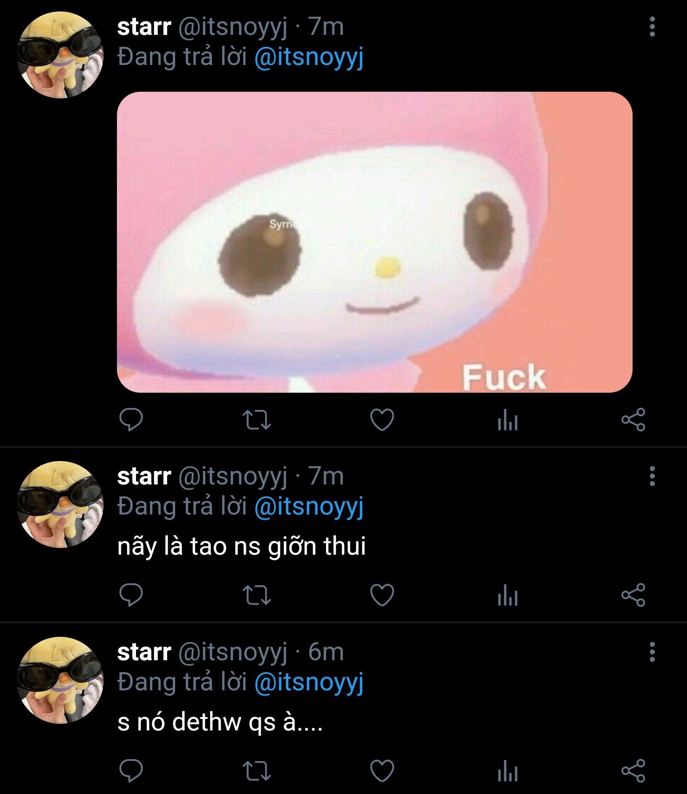
Task: View analytics of the image tweet
Action: coord(507,420)
